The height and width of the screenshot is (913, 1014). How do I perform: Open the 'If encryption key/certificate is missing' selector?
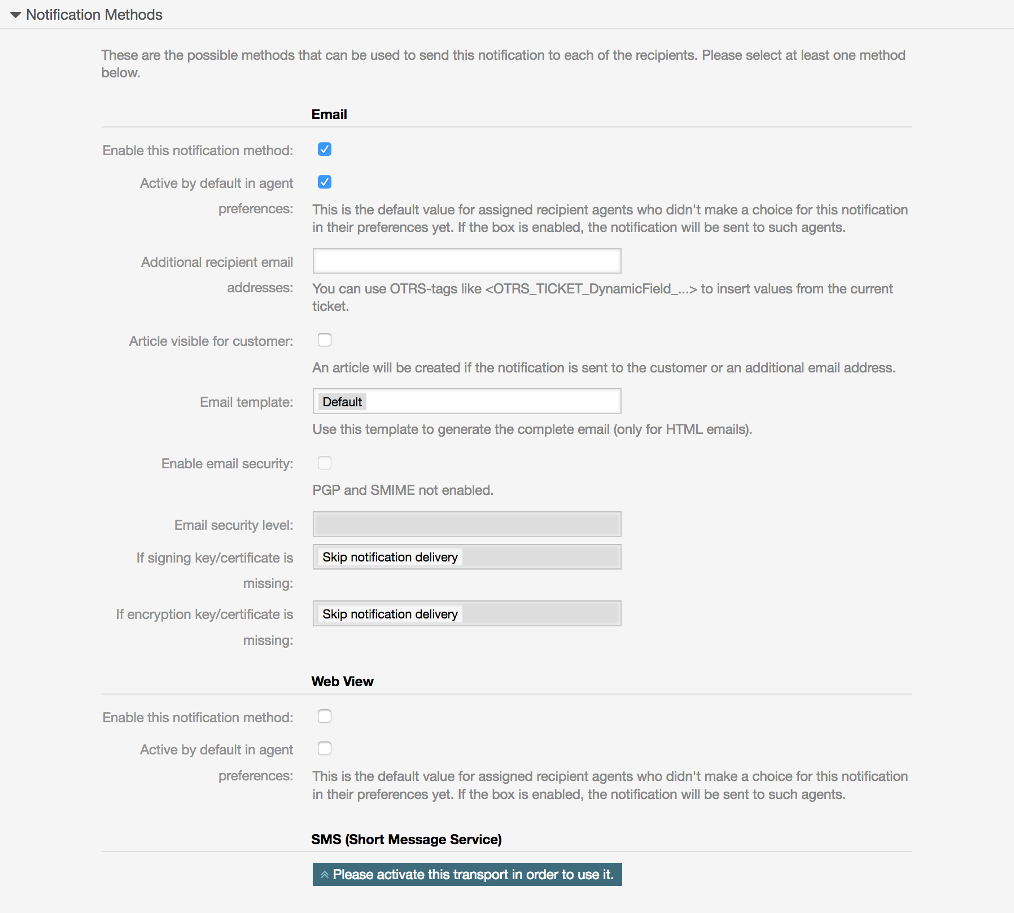pos(466,613)
